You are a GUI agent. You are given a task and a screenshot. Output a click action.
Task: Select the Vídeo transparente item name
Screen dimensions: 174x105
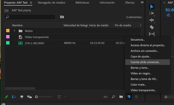coord(37,37)
